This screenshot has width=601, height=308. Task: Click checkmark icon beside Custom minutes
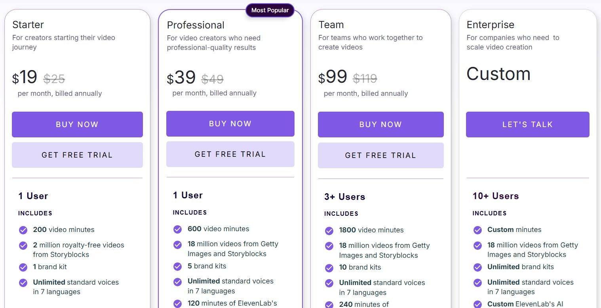(x=477, y=230)
